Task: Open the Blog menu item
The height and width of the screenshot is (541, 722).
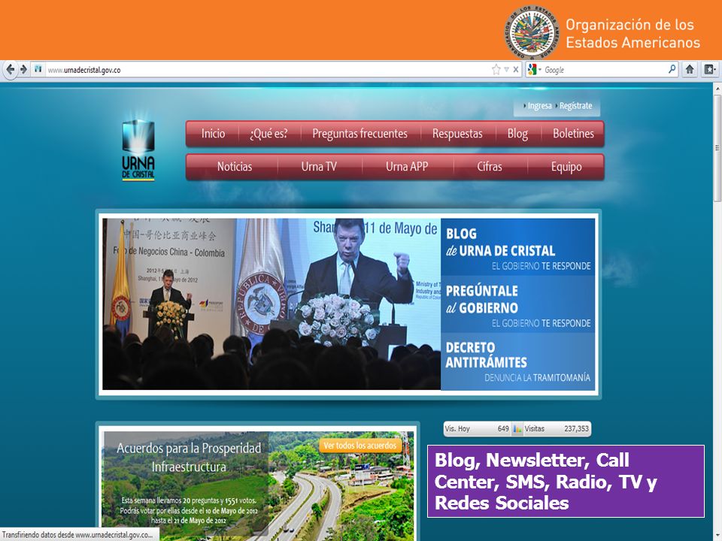Action: tap(517, 134)
